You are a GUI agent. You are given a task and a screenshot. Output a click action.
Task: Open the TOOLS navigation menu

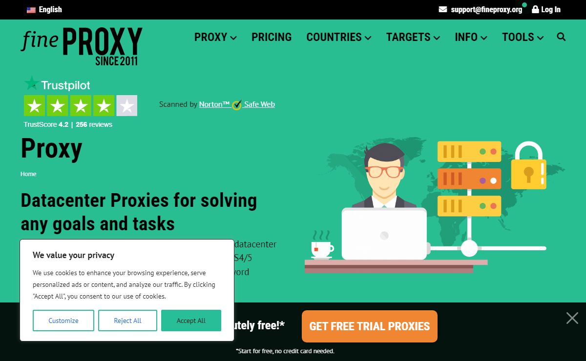pyautogui.click(x=523, y=37)
